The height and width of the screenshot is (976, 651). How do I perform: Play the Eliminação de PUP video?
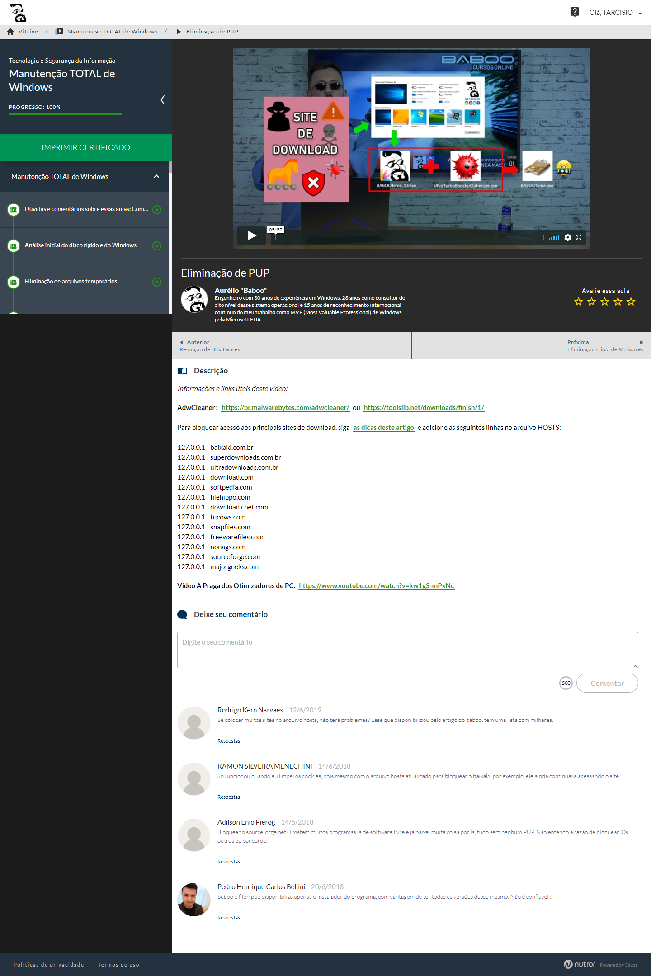252,236
